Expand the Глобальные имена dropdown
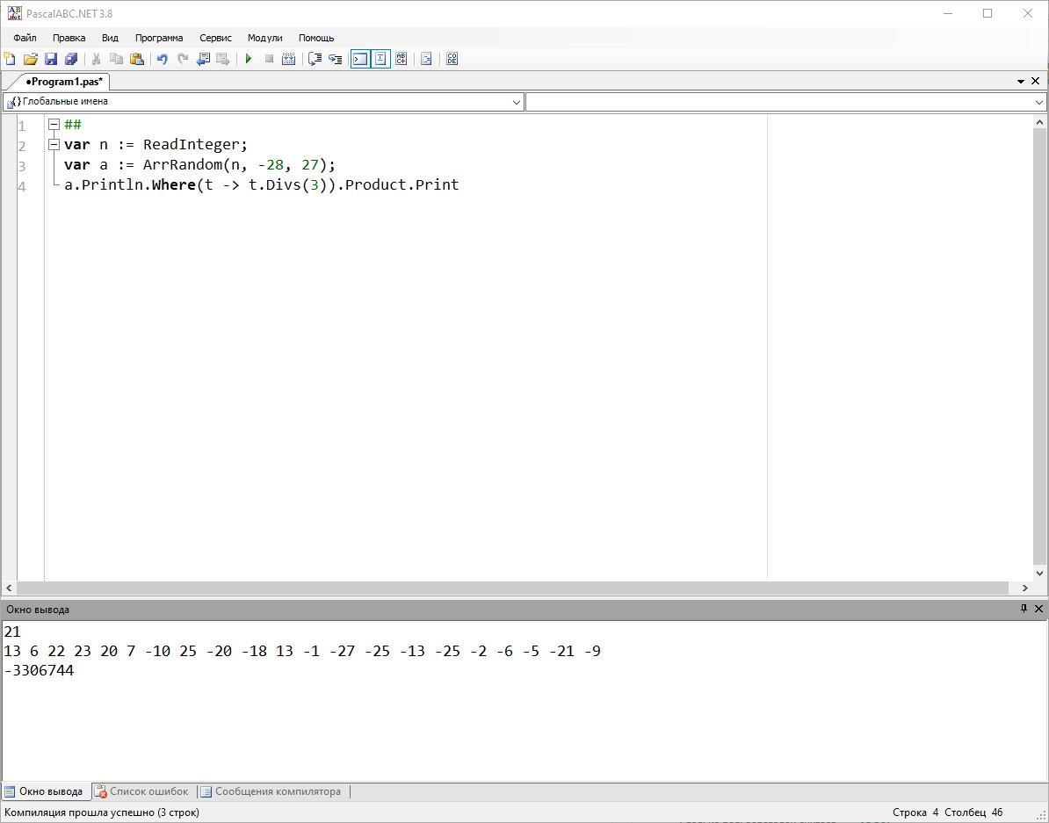Screen dimensions: 1049x823 517,102
